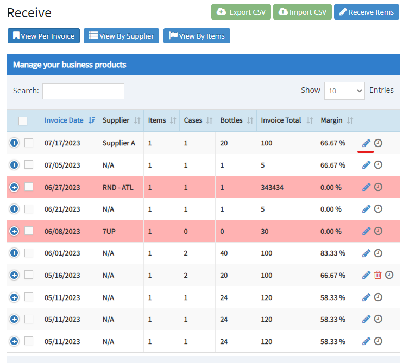Select the checkbox on the 7UP row
The image size is (403, 363).
(x=29, y=231)
